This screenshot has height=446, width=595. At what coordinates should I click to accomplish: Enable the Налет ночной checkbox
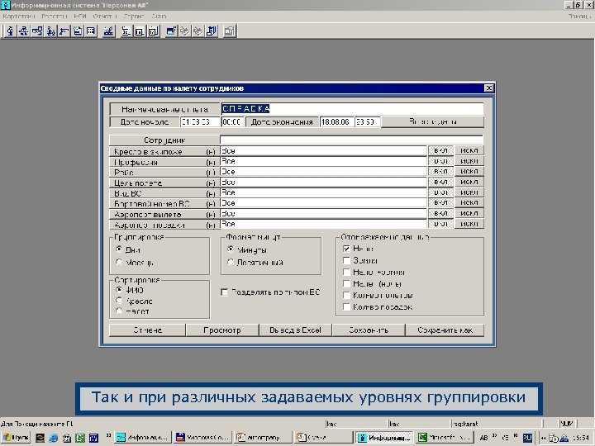[x=346, y=283]
